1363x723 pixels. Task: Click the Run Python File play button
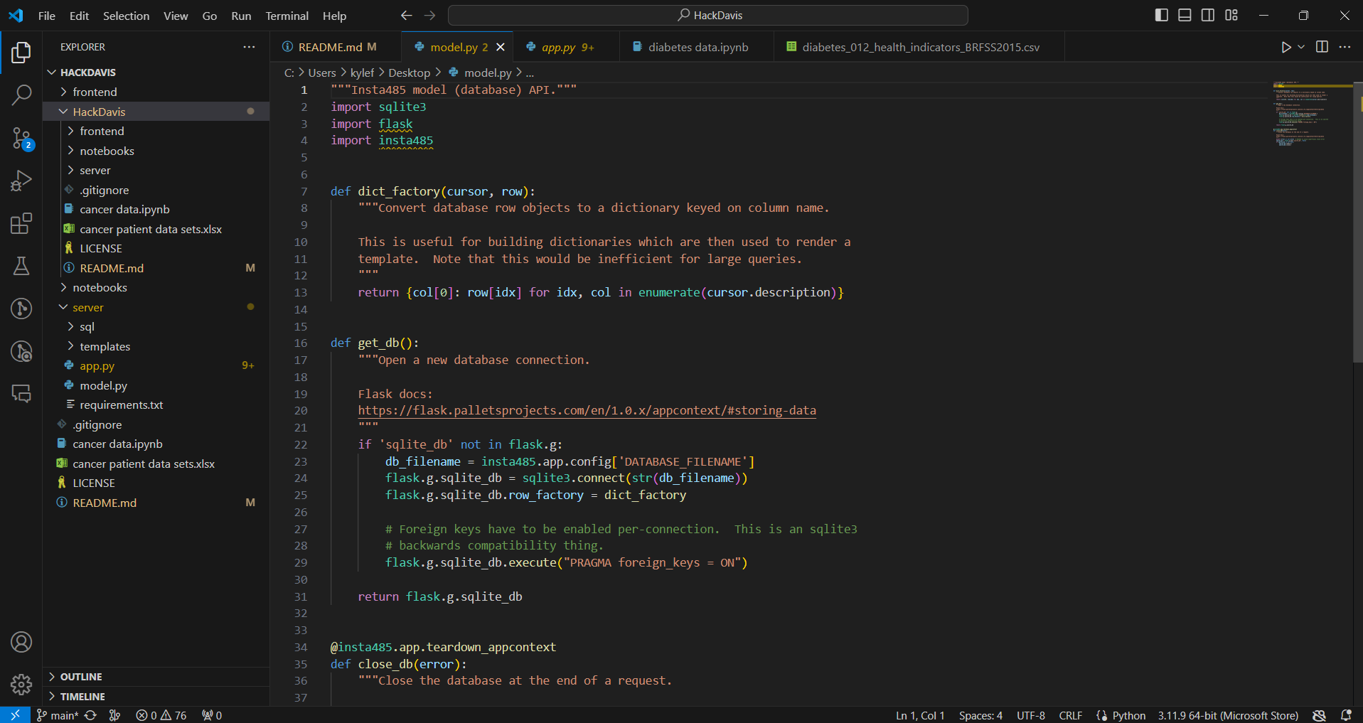[x=1286, y=47]
